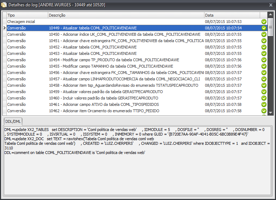Click green check icon on entry 10462
This screenshot has width=276, height=200.
point(264,111)
